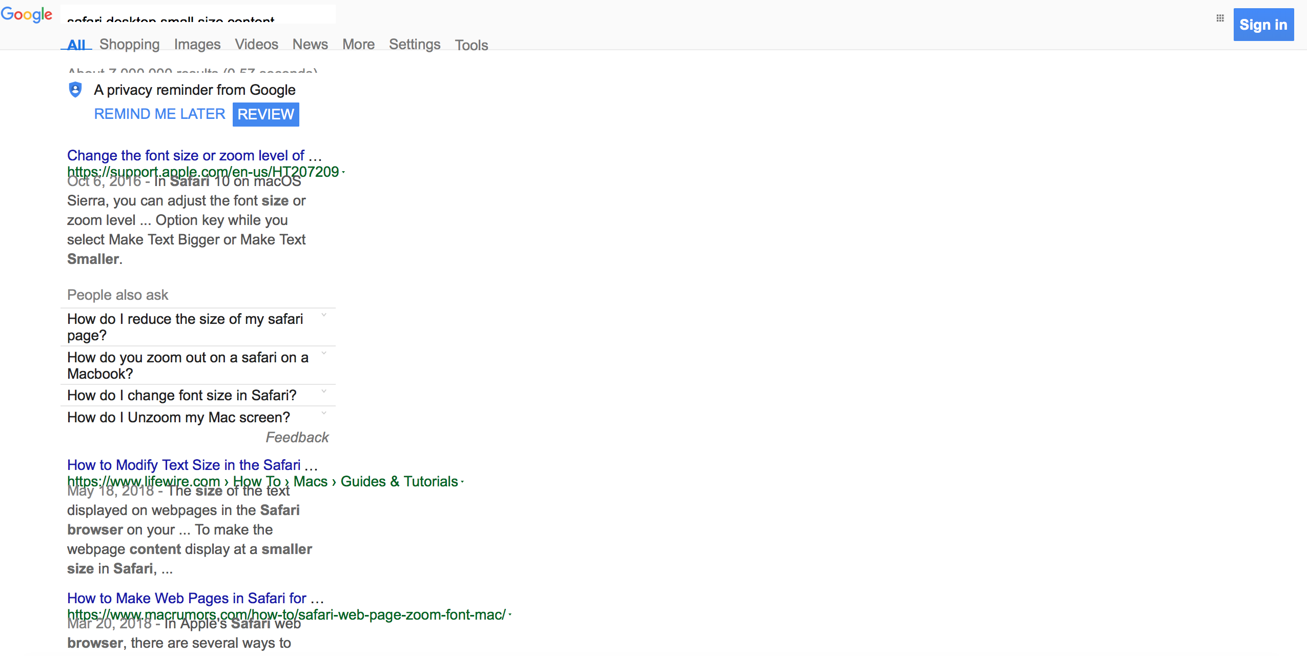Click the REVIEW button
Image resolution: width=1307 pixels, height=656 pixels.
(266, 114)
